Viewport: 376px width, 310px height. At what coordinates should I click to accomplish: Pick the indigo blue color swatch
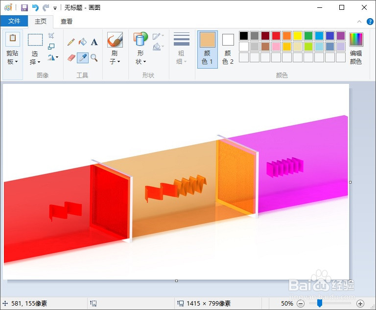pyautogui.click(x=330, y=36)
